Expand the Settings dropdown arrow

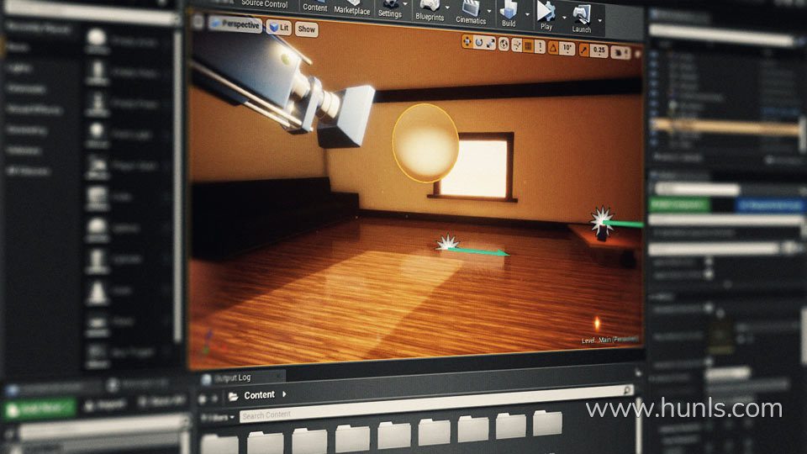405,5
